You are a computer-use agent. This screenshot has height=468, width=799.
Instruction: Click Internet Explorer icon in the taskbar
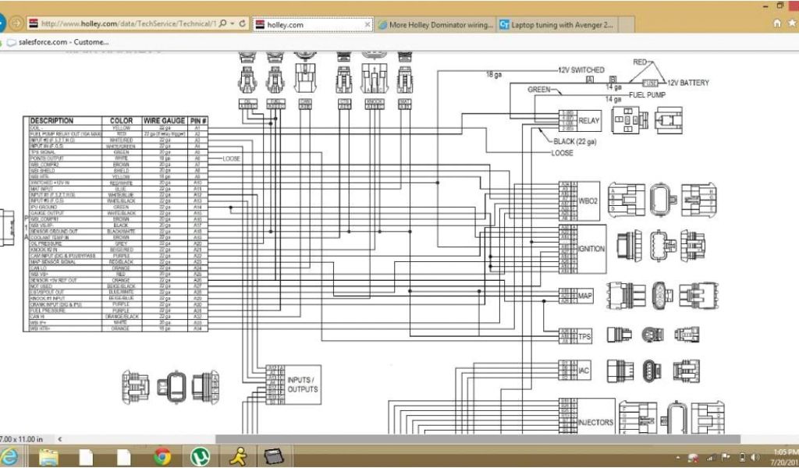coord(11,456)
